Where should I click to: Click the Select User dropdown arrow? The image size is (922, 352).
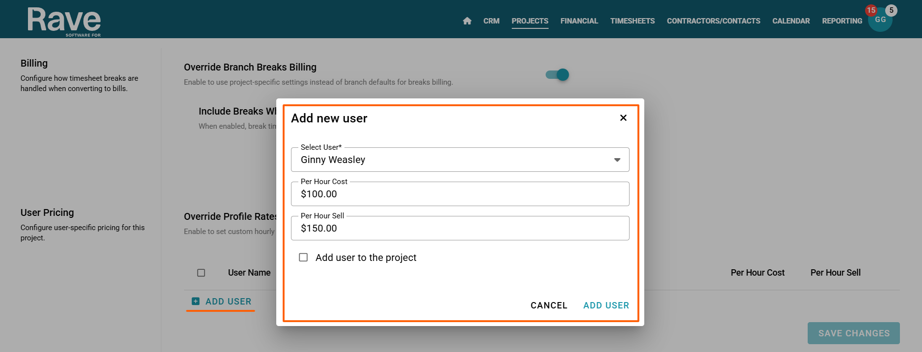[617, 160]
